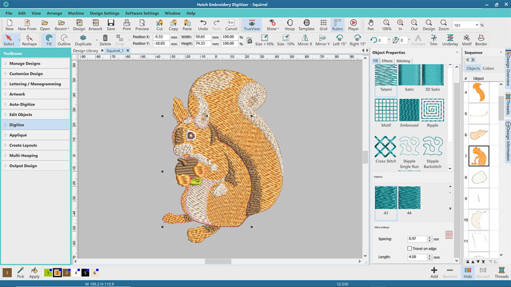511x287 pixels.
Task: Click the Add color button
Action: coord(434,272)
